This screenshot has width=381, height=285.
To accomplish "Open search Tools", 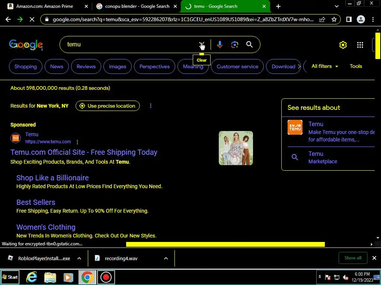I will pyautogui.click(x=356, y=66).
